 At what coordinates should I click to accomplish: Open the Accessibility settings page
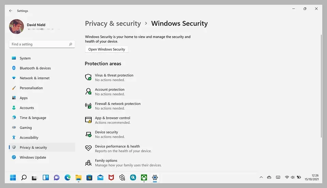point(29,138)
